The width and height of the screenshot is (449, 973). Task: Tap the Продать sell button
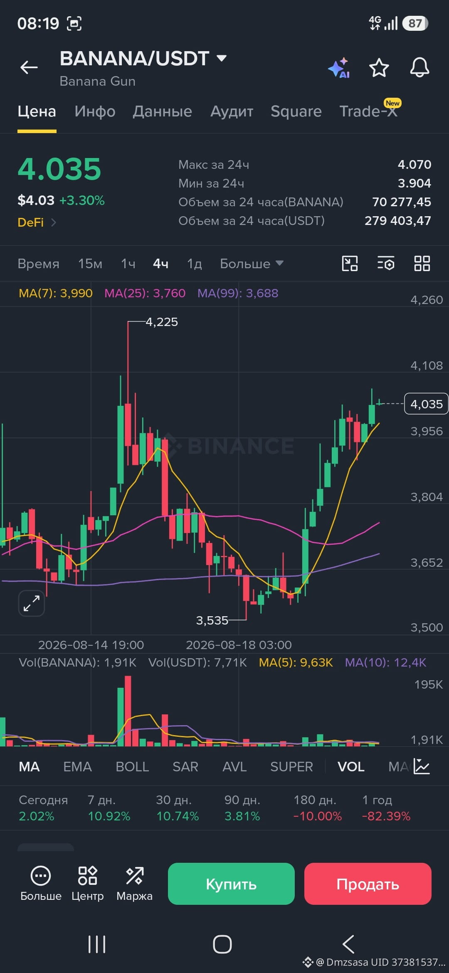[368, 884]
